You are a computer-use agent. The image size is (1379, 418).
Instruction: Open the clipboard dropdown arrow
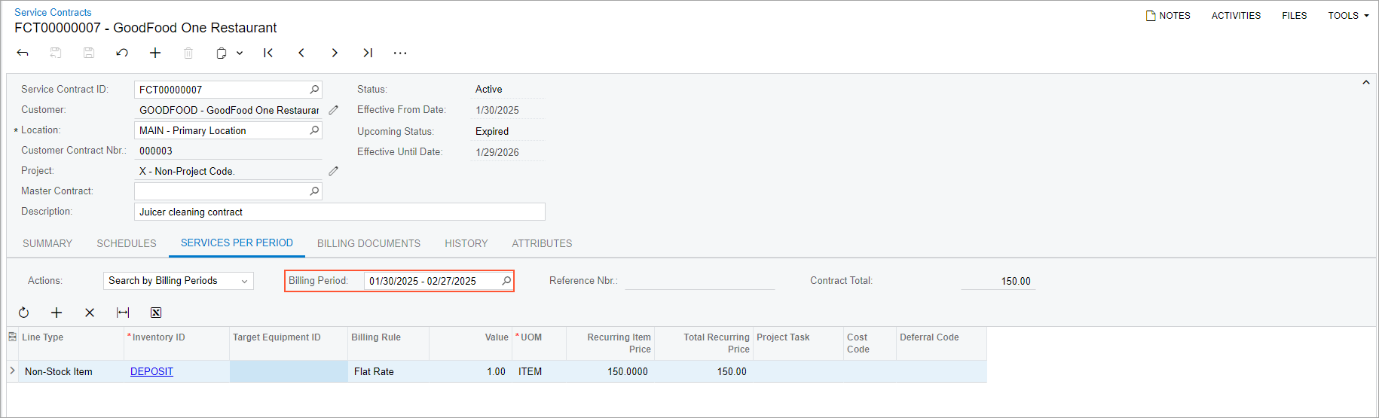(240, 53)
